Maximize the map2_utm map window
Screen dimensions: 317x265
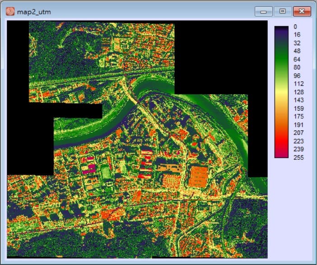point(283,11)
